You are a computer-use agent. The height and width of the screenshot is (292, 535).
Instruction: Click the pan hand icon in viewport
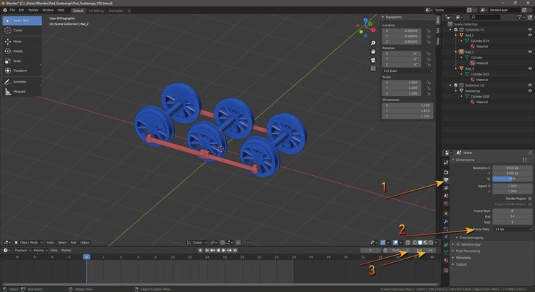pos(374,52)
